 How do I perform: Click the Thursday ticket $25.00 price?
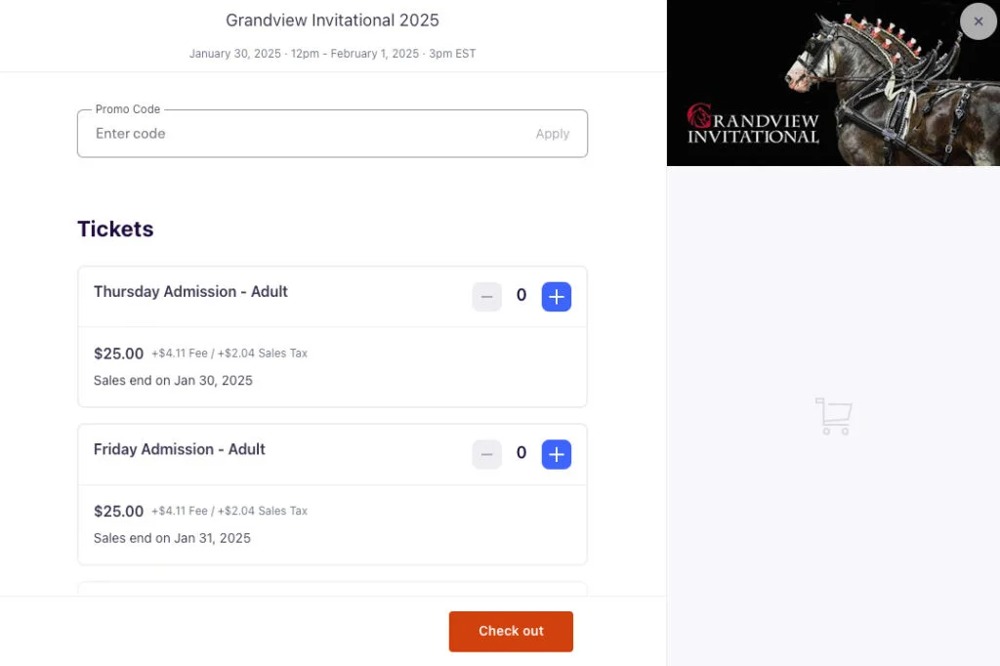point(118,354)
